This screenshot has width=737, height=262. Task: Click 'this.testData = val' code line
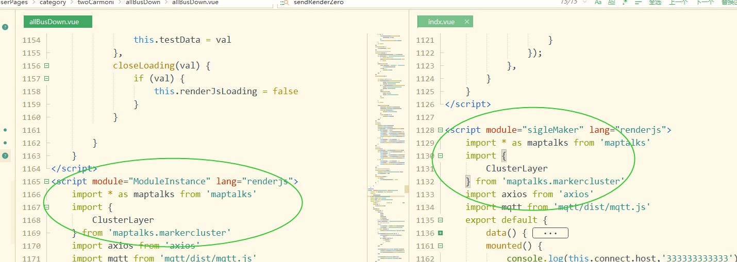(x=182, y=40)
